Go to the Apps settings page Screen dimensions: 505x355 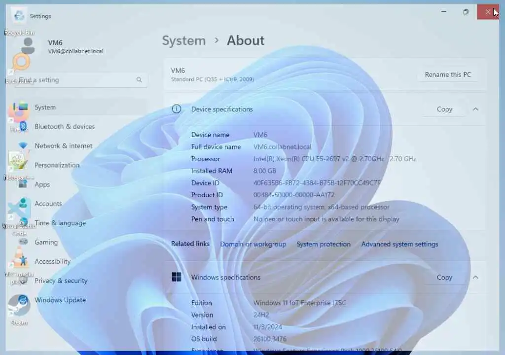point(42,184)
